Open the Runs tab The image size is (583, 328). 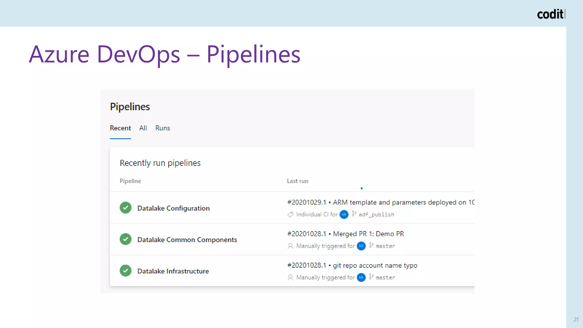[x=163, y=128]
